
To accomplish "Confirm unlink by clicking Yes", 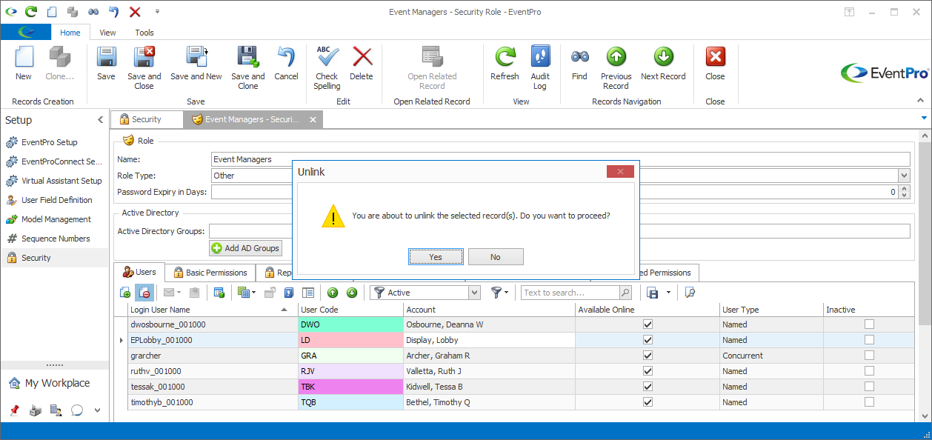I will 436,256.
